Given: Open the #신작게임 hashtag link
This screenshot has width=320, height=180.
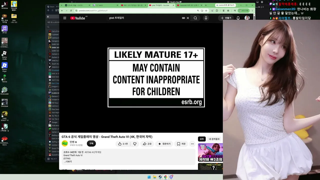Looking at the screenshot, I should click(x=96, y=152).
